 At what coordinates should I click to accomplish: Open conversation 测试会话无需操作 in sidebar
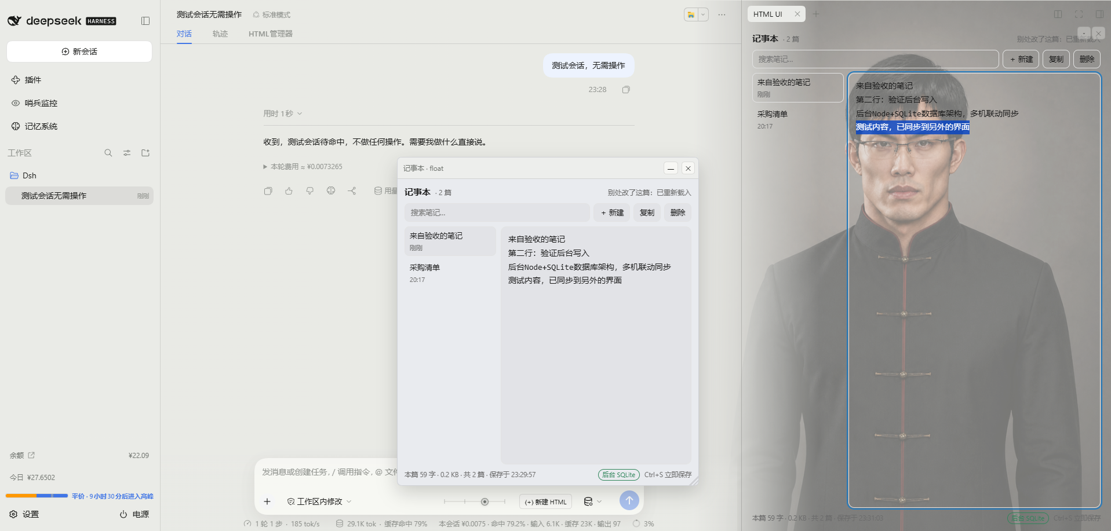pos(79,196)
